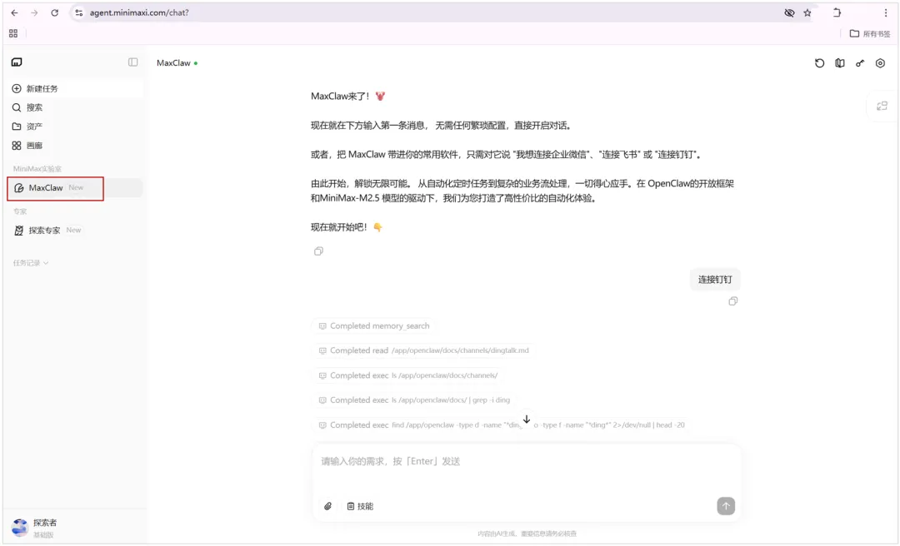Open the apps grid in bookmarks bar
900x546 pixels.
coord(13,33)
